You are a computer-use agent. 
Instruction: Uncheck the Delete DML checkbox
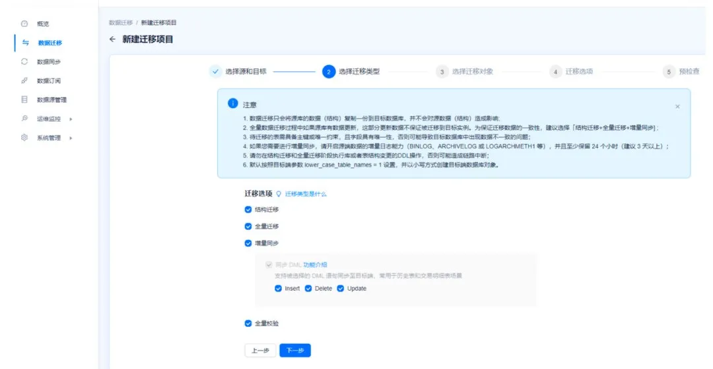[308, 289]
